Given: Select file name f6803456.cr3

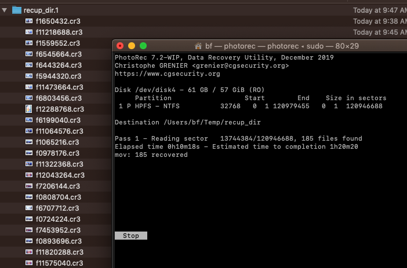Looking at the screenshot, I should click(59, 98).
